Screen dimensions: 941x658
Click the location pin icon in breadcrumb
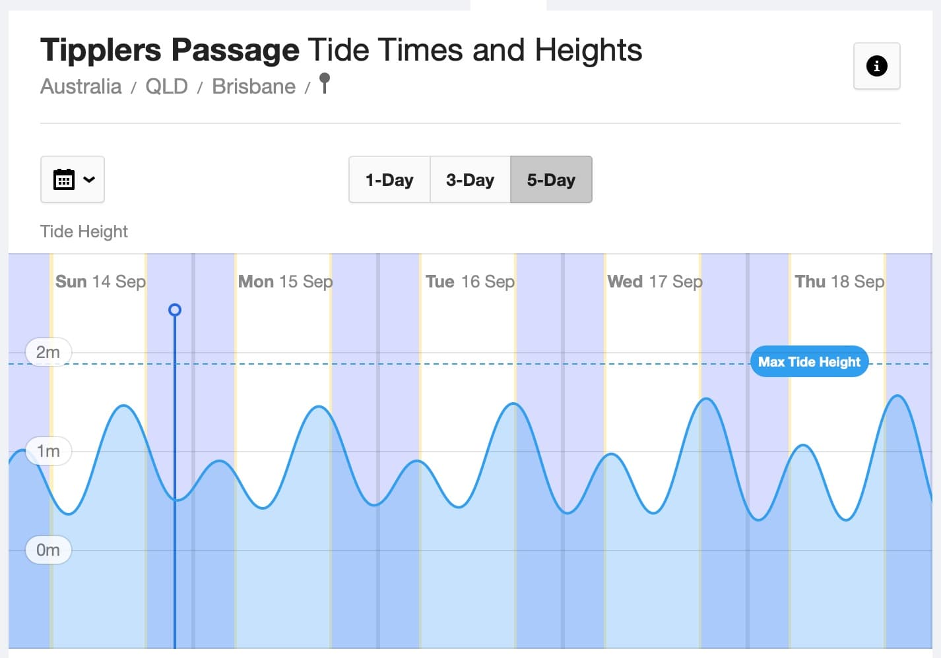(325, 83)
